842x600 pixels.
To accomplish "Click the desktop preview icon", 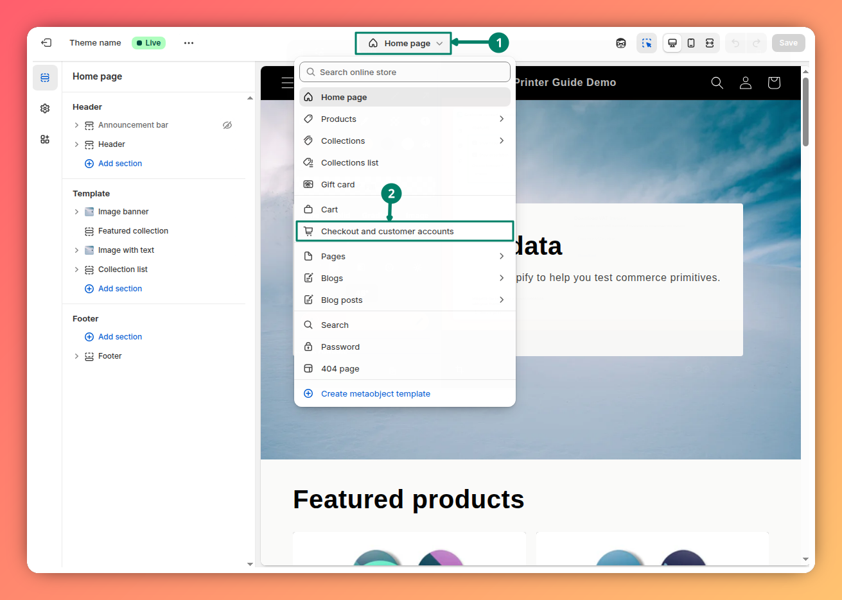I will 672,42.
